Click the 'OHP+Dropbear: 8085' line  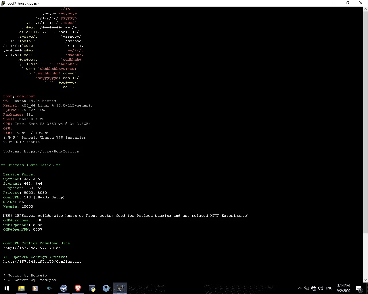tap(24, 220)
